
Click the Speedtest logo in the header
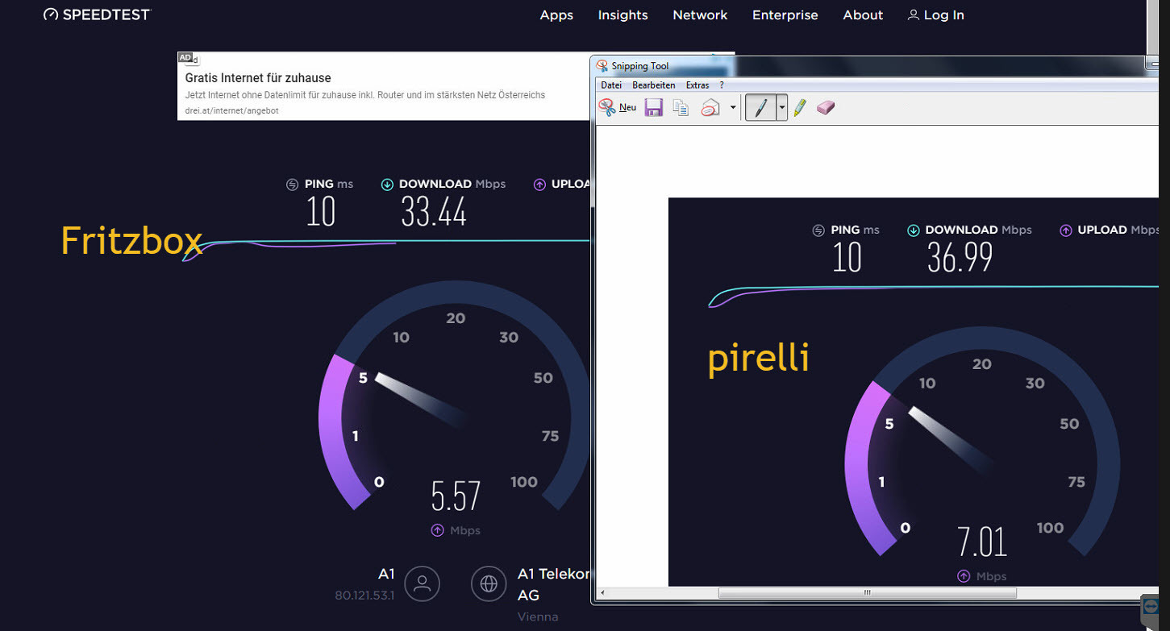coord(97,15)
